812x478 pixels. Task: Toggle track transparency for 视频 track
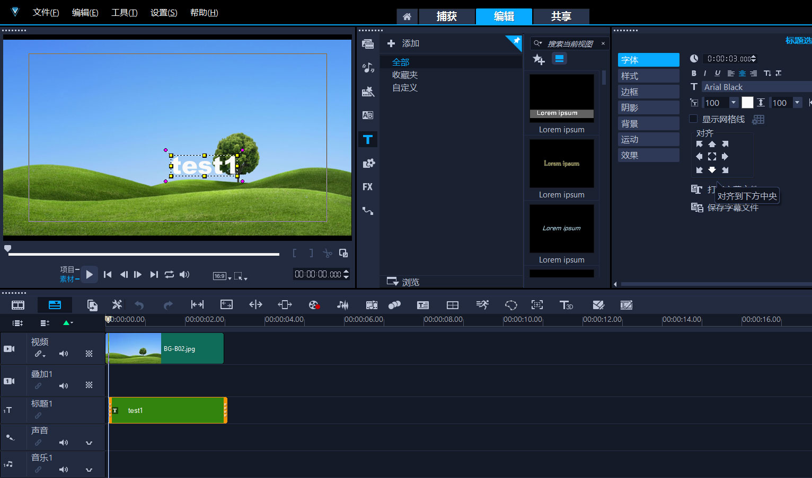(x=89, y=354)
